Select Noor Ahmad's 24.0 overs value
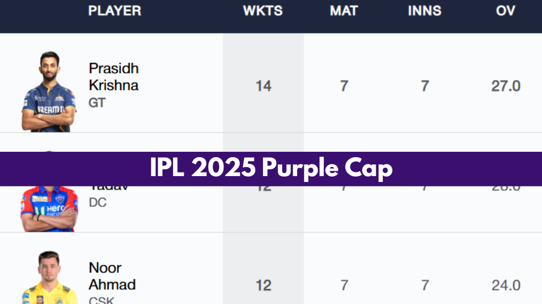The image size is (542, 304). [506, 285]
